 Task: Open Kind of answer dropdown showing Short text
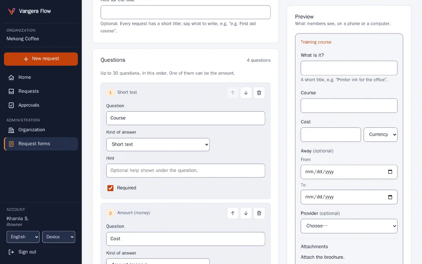click(158, 145)
